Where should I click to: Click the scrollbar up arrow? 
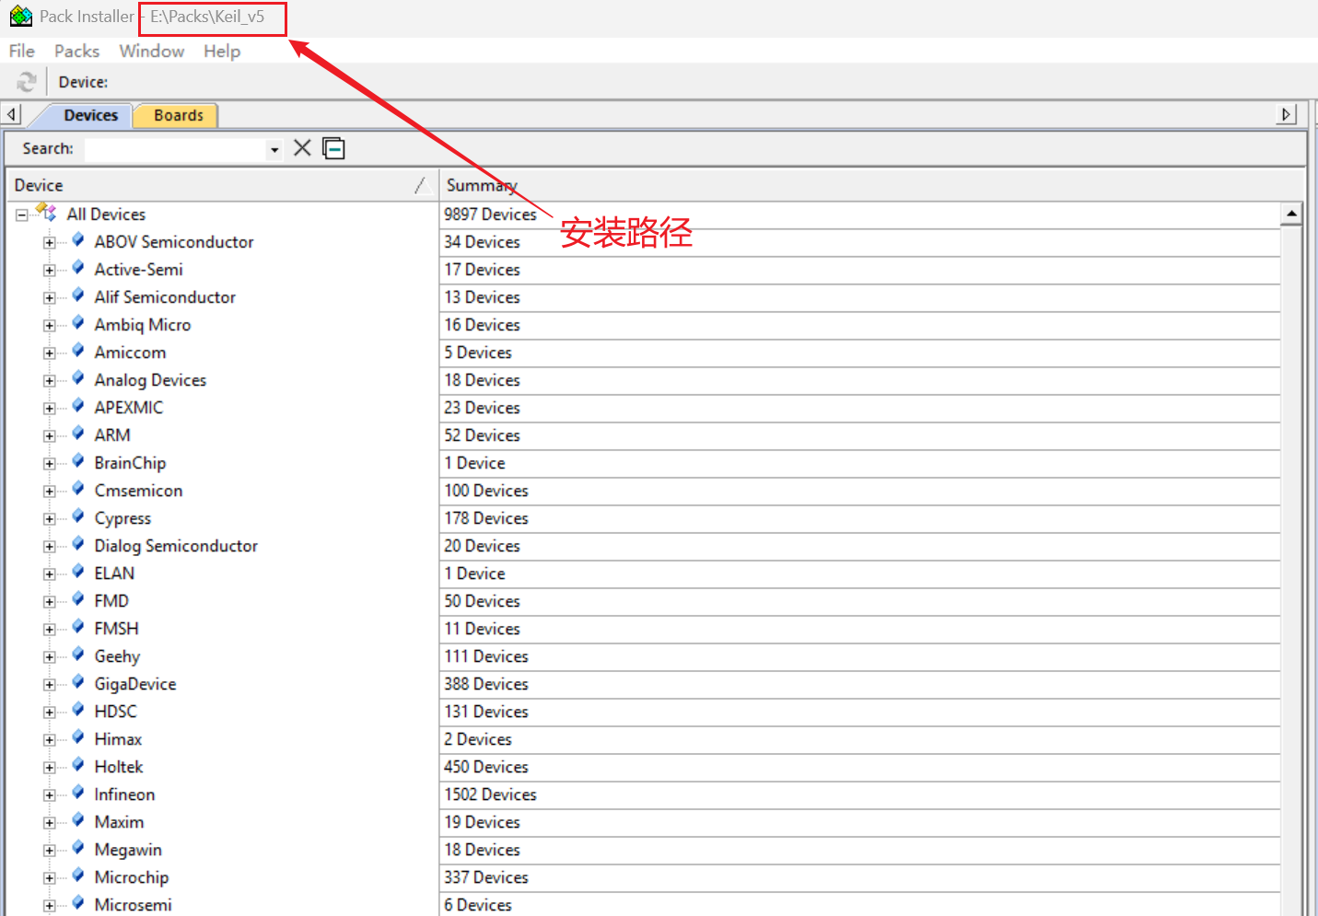pyautogui.click(x=1291, y=214)
